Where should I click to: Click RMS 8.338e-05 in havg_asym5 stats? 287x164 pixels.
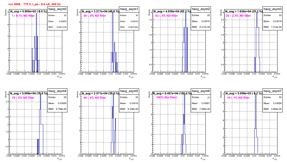129,109
